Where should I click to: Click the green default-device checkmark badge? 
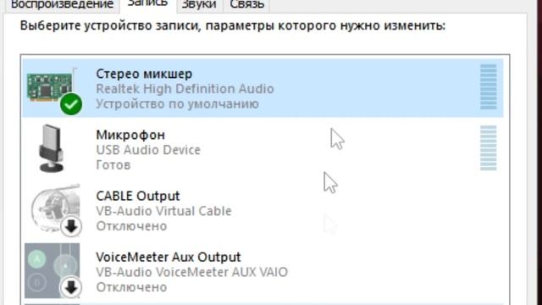pos(71,104)
